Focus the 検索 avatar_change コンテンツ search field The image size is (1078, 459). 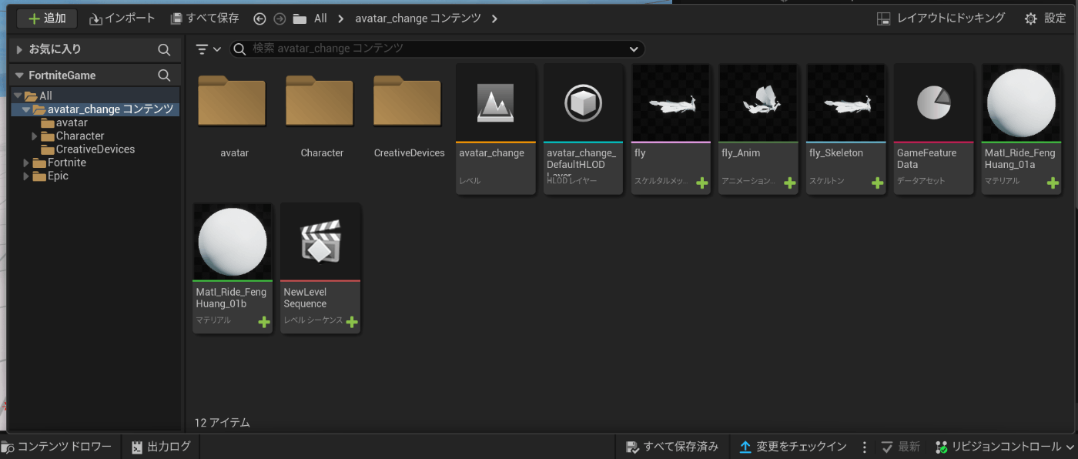pos(437,49)
